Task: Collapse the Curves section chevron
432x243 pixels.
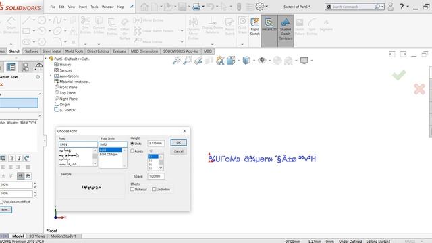Action: 40,94
